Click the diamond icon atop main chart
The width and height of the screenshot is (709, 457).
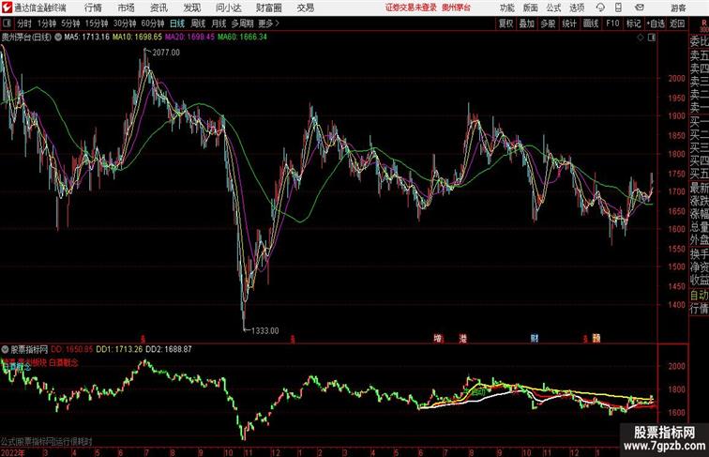point(641,38)
